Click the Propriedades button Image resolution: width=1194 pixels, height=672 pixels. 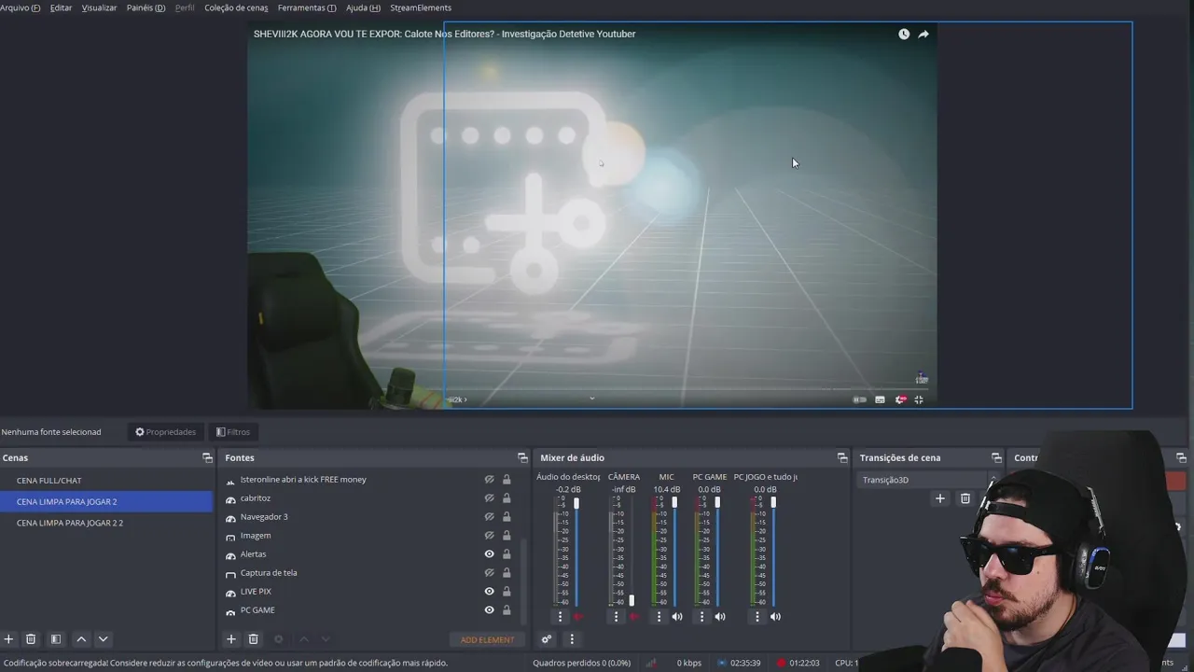coord(165,432)
